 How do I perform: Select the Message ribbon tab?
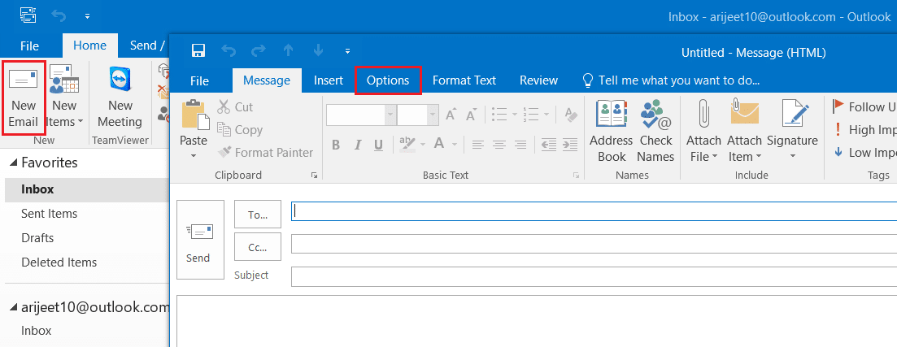[x=267, y=80]
